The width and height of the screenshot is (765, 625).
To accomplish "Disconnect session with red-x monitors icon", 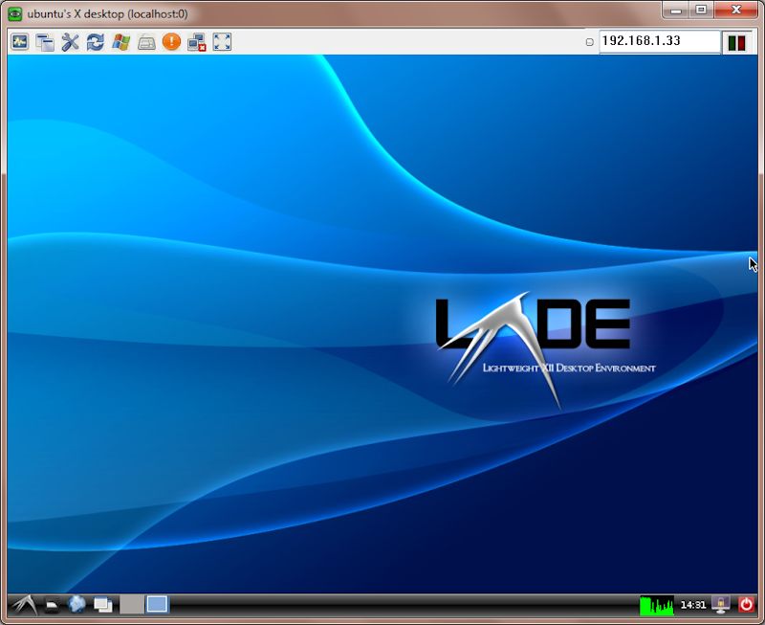I will coord(197,42).
